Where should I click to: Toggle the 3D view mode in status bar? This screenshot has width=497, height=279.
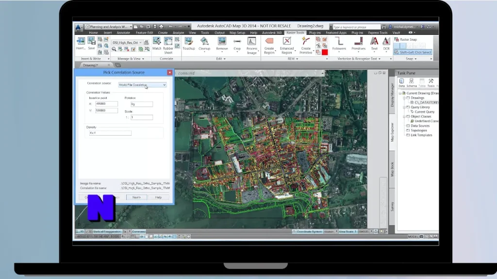tap(89, 232)
